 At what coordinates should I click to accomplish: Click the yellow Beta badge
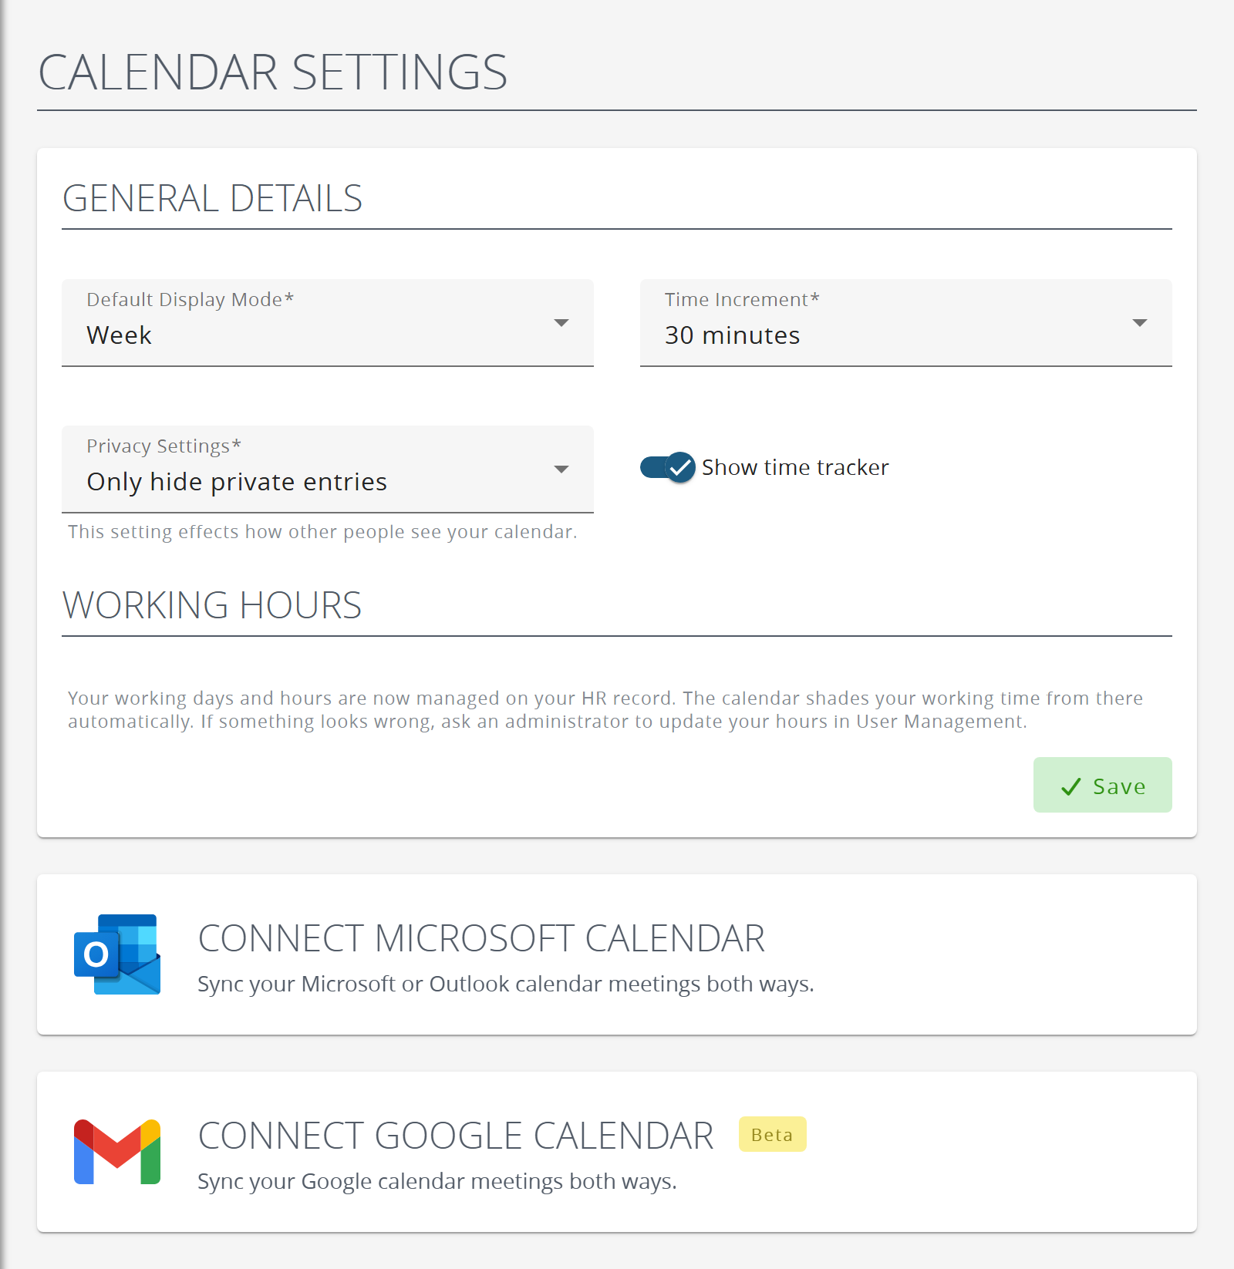coord(773,1134)
